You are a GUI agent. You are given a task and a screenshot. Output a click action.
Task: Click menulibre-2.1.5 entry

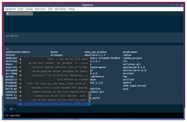pyautogui.click(x=95, y=55)
